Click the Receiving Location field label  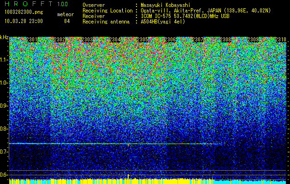[x=107, y=11]
